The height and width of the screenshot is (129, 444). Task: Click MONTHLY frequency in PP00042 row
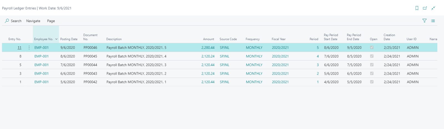[x=254, y=82]
